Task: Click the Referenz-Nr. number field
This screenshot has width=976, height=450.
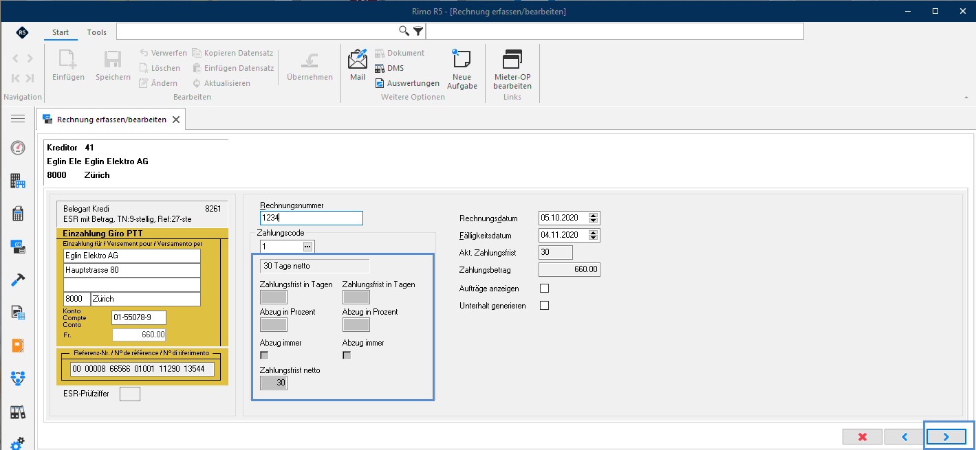Action: coord(142,370)
